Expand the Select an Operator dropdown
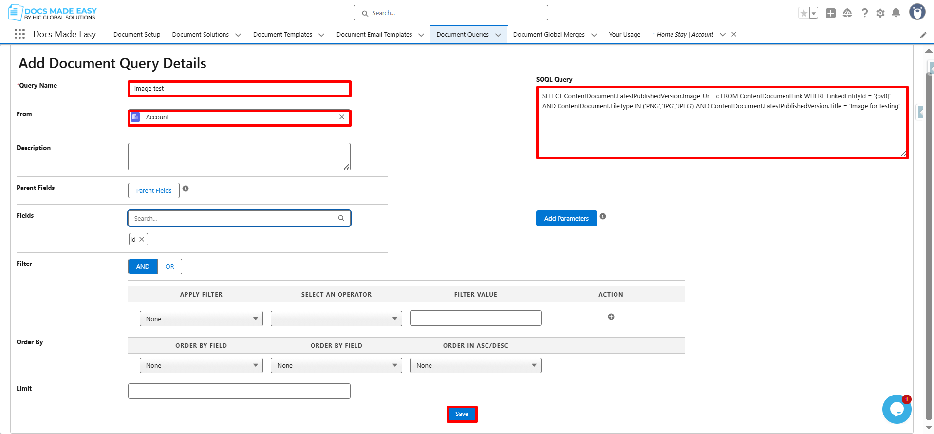Image resolution: width=934 pixels, height=434 pixels. 336,319
